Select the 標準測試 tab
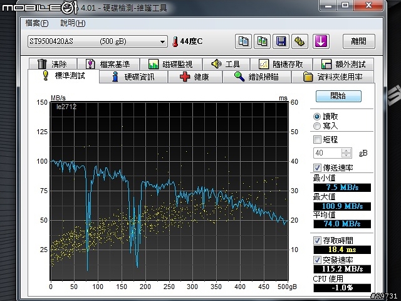 (63, 76)
